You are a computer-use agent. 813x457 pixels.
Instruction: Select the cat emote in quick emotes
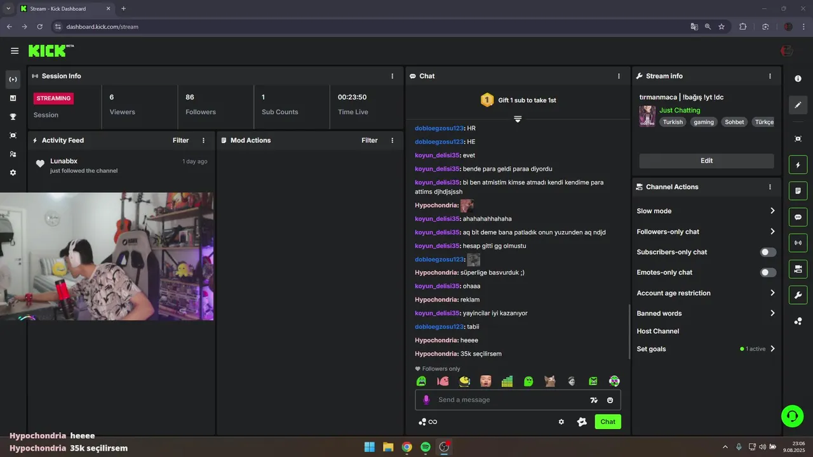coord(550,381)
